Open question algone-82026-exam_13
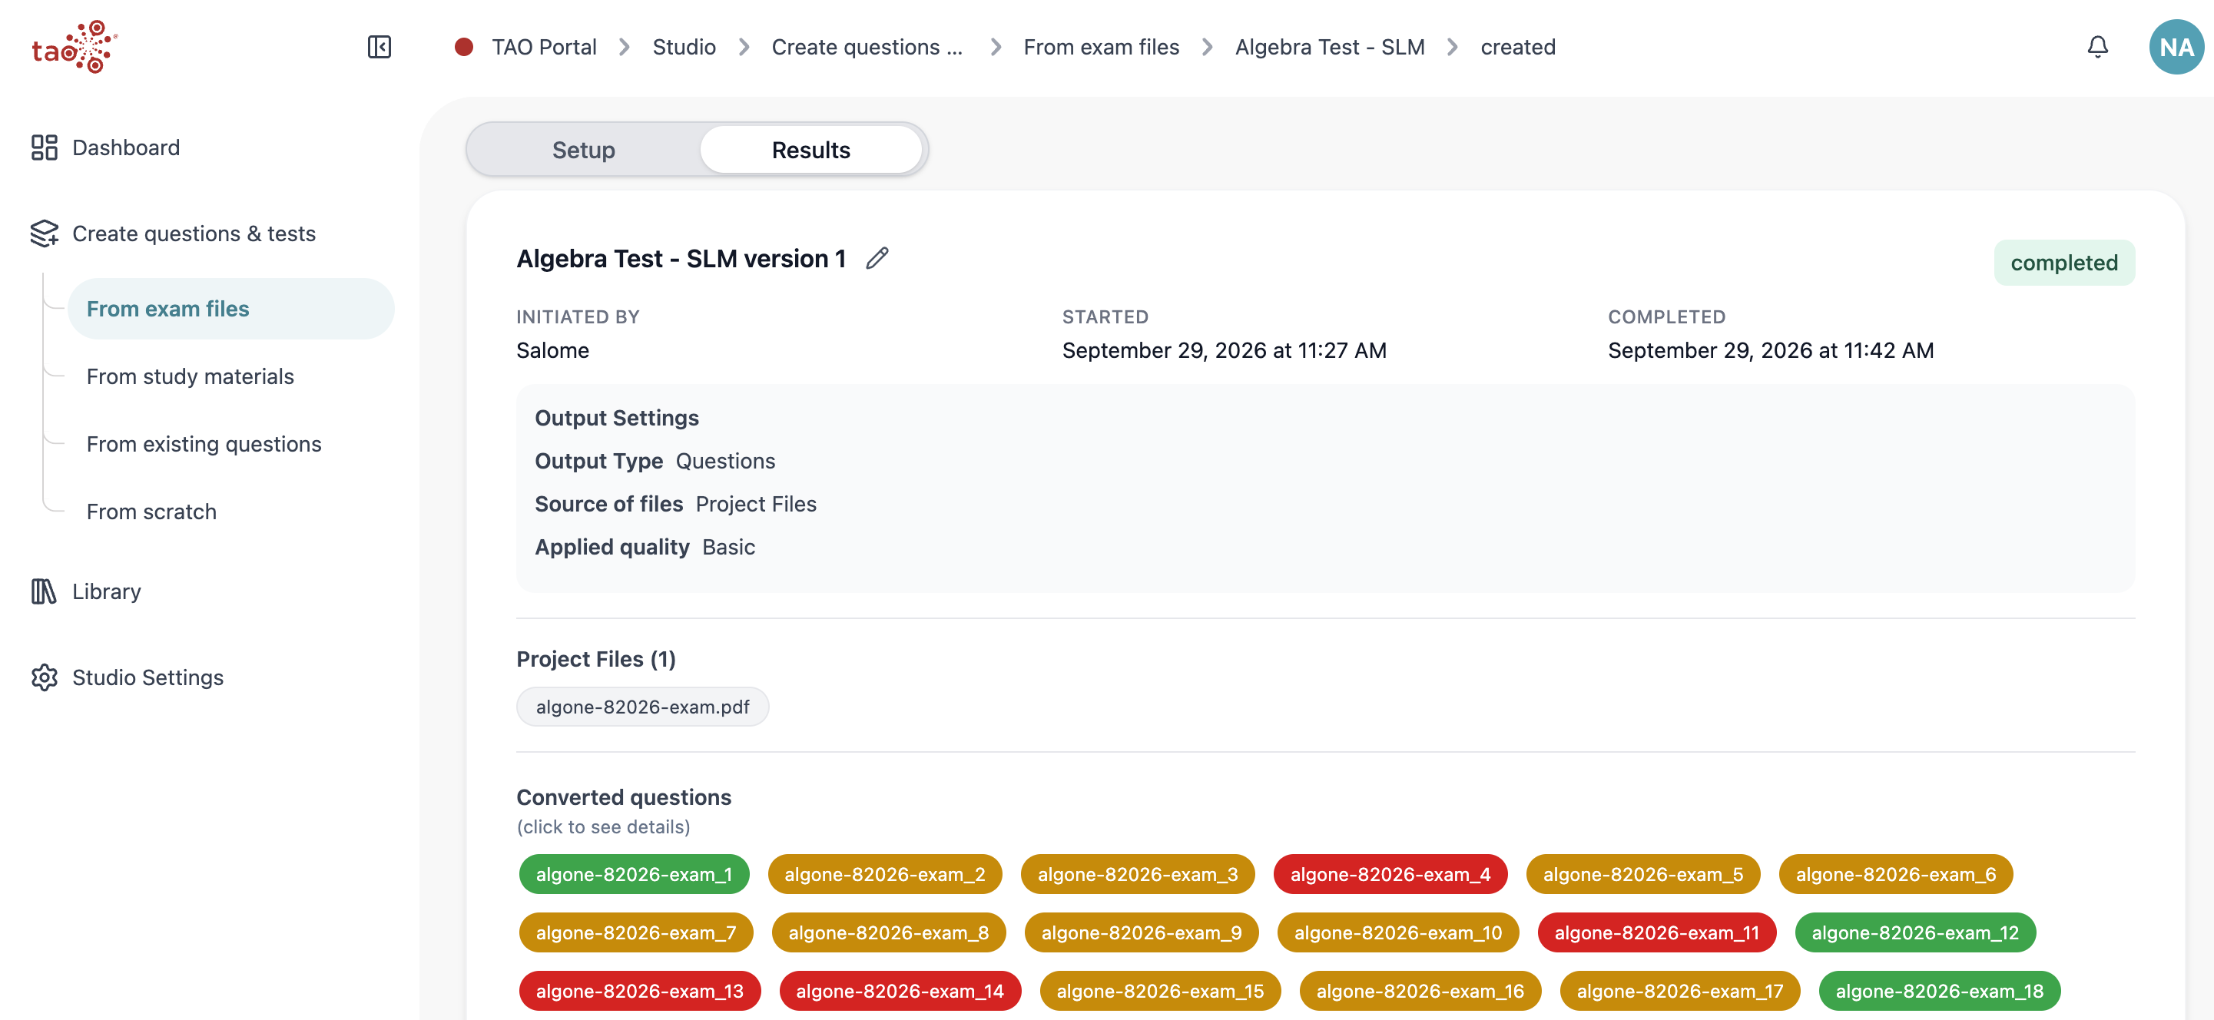This screenshot has width=2214, height=1020. pos(639,991)
